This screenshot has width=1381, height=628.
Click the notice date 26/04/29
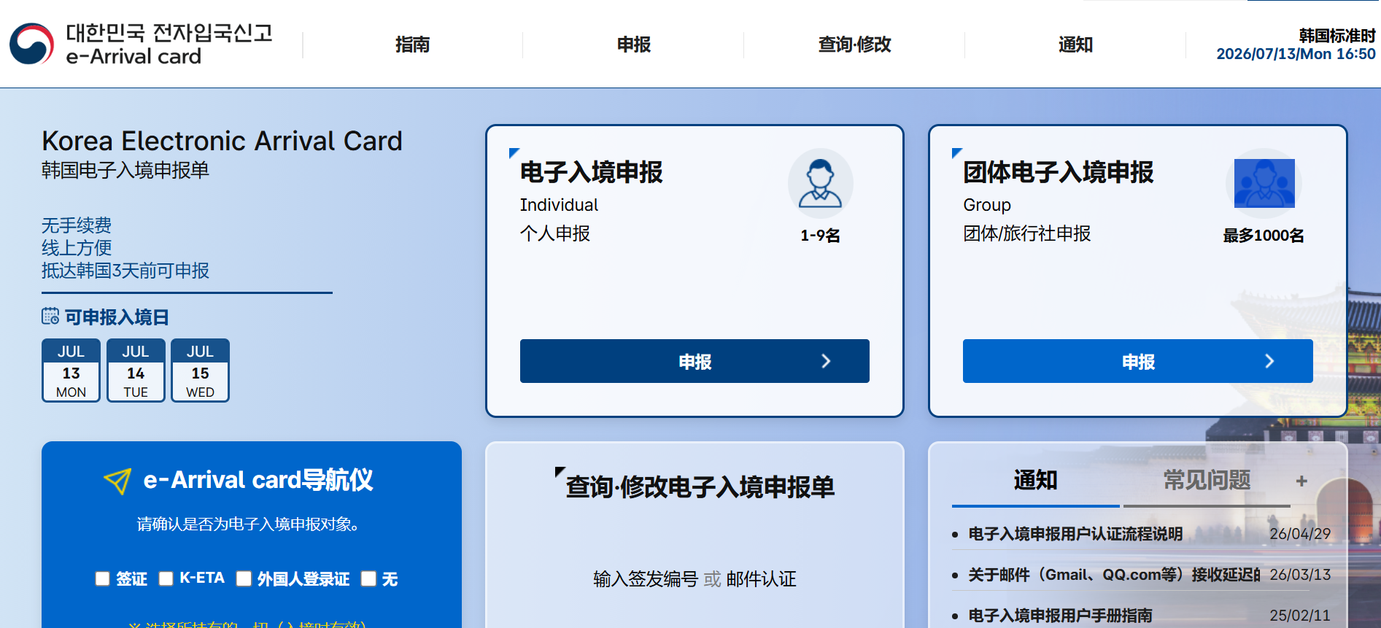(x=1300, y=534)
